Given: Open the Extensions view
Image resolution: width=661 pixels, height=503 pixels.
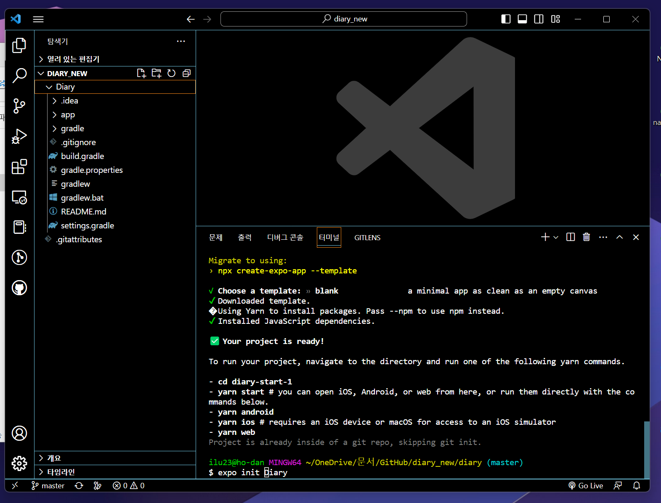Looking at the screenshot, I should coord(19,167).
